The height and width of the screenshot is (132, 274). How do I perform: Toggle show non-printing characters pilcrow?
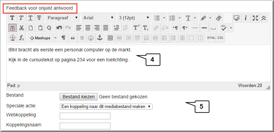coord(64,38)
